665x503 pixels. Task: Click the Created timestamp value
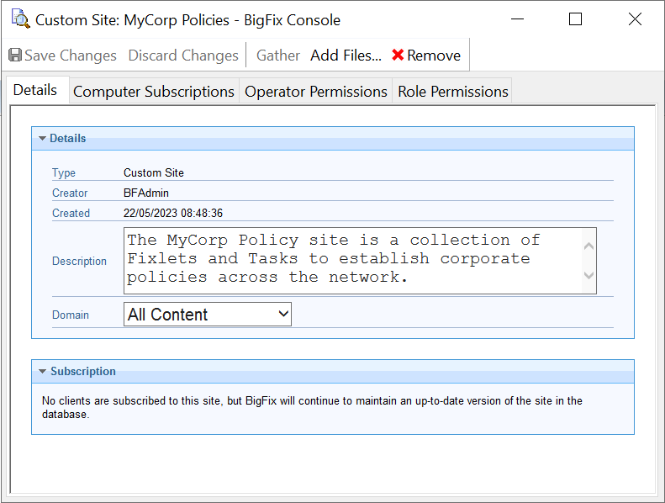pos(173,214)
